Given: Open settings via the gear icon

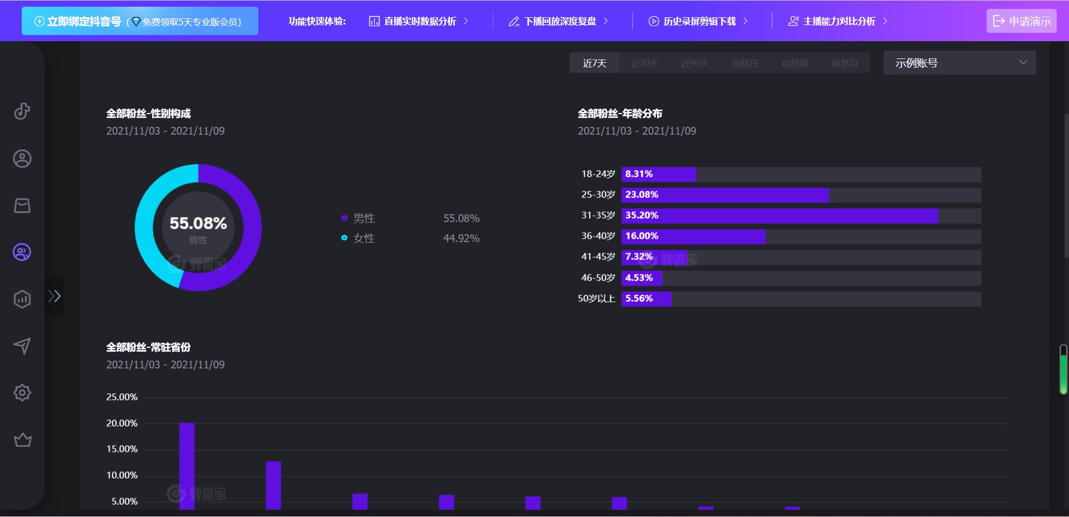Looking at the screenshot, I should click(x=22, y=393).
